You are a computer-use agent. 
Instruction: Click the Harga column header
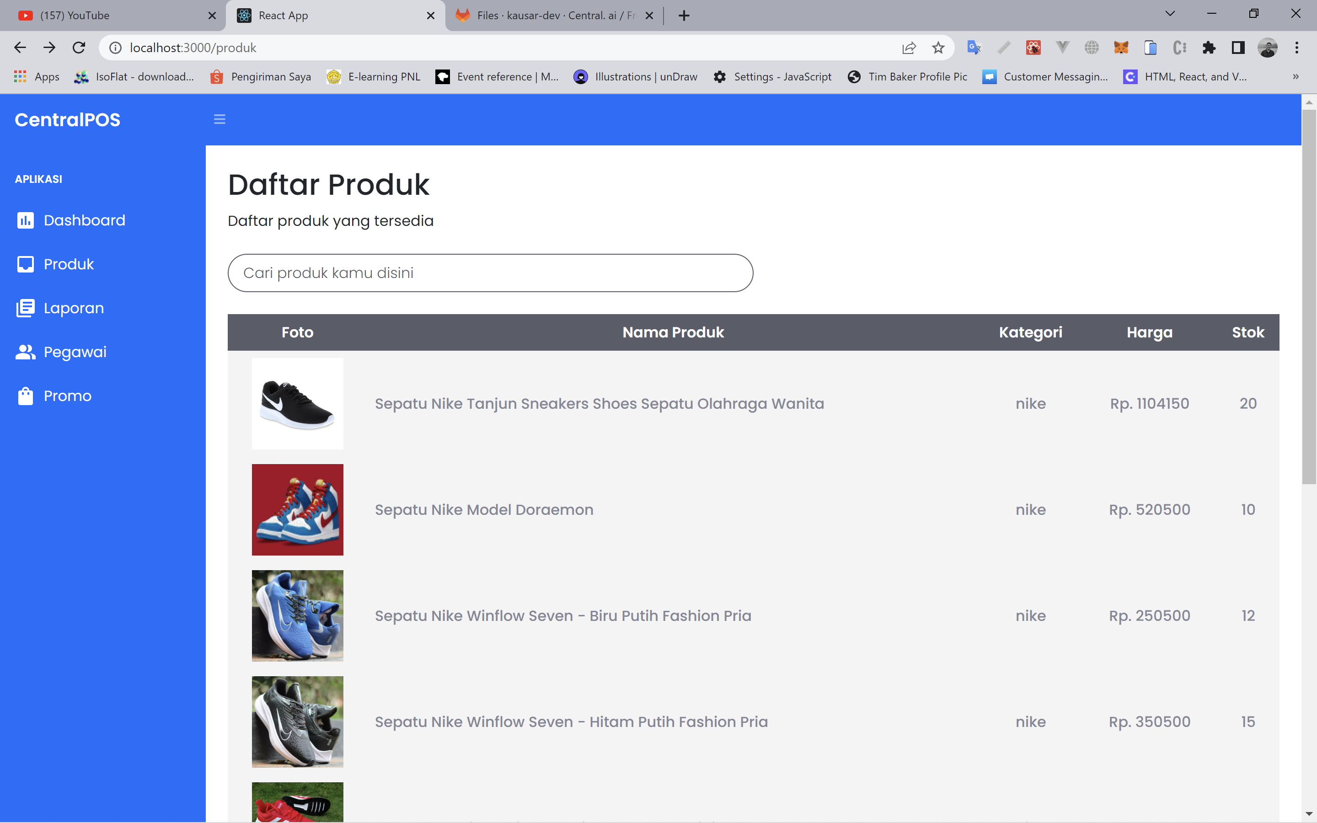click(x=1149, y=332)
